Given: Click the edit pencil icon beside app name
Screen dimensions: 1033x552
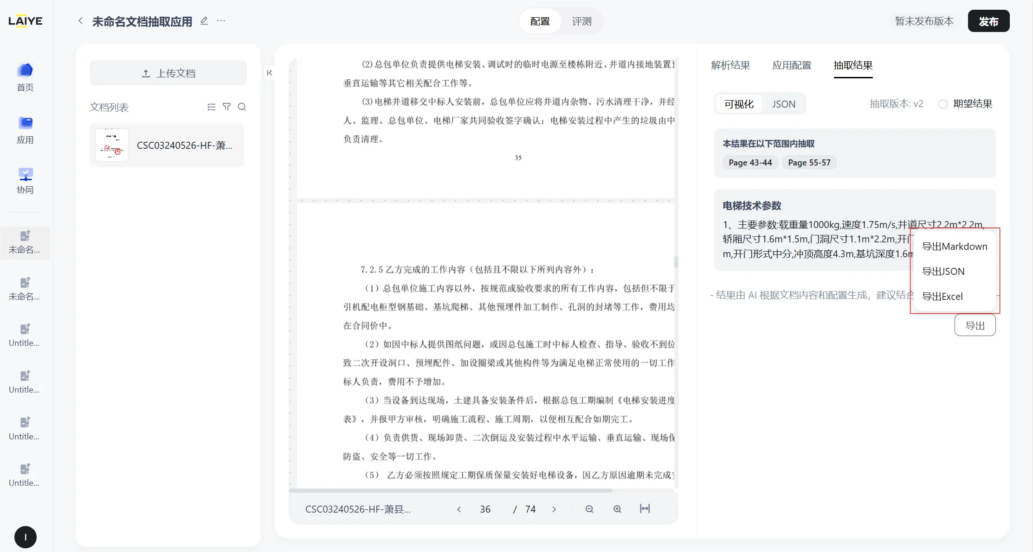Looking at the screenshot, I should point(204,21).
